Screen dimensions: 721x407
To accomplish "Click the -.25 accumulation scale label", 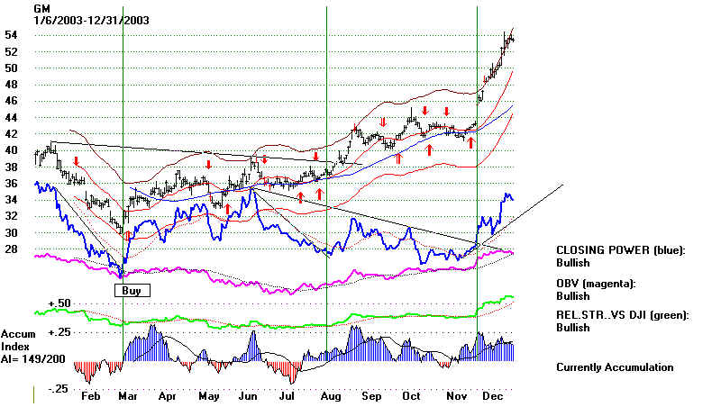I will click(x=58, y=389).
